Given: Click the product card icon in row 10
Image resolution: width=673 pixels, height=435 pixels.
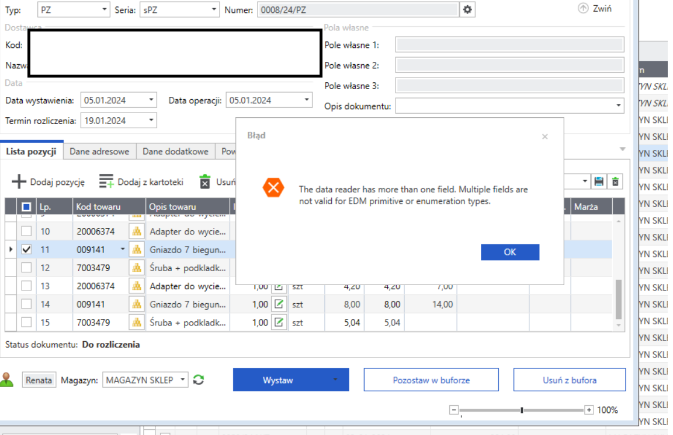Looking at the screenshot, I should tap(137, 231).
